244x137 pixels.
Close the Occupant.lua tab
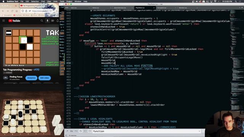175,8
